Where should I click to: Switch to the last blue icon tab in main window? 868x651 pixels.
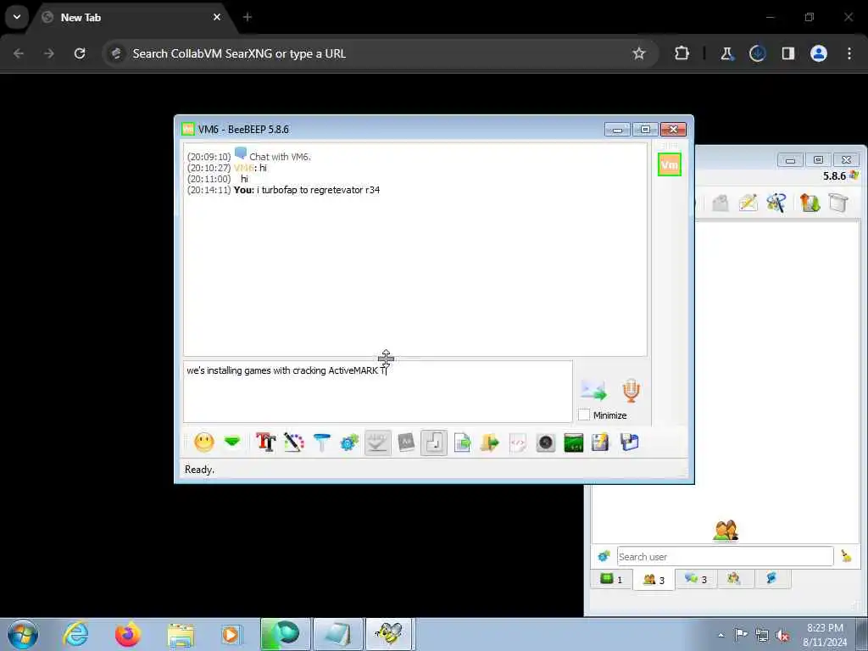[771, 579]
